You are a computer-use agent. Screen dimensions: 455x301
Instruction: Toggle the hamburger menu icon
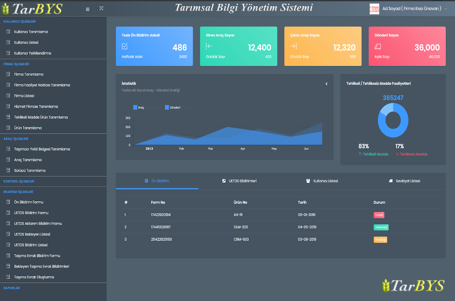pos(88,9)
